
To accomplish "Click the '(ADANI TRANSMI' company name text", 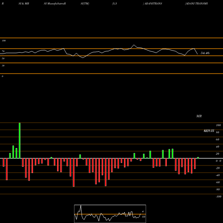I will tap(196, 4).
